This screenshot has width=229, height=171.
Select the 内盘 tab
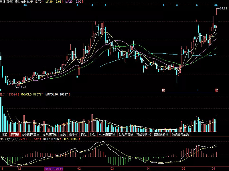click(x=84, y=134)
